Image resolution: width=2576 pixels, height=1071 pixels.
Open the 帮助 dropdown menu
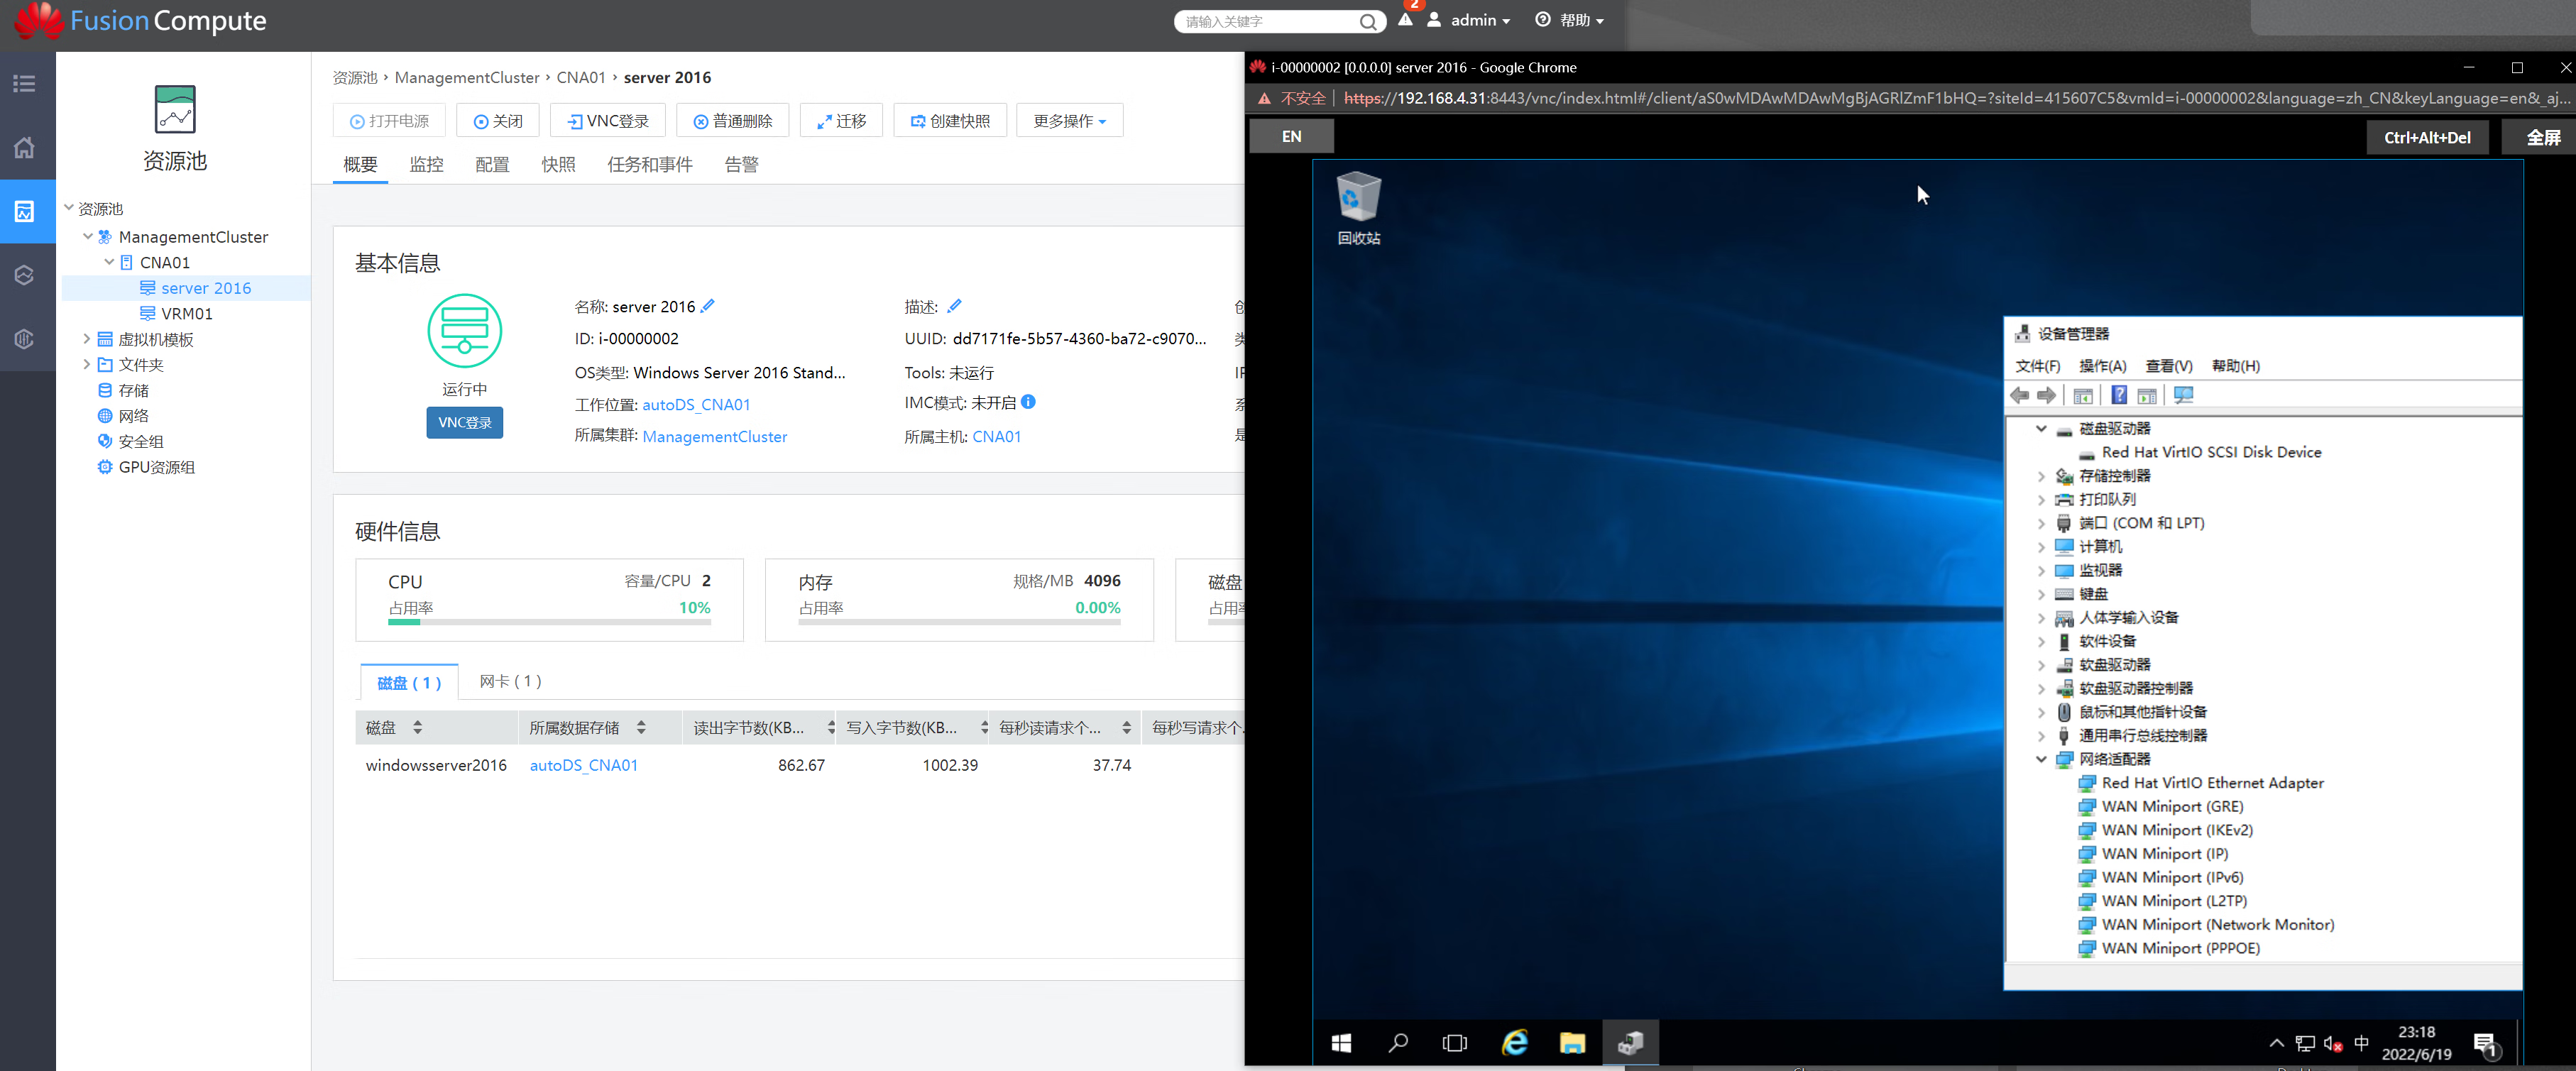click(1569, 20)
